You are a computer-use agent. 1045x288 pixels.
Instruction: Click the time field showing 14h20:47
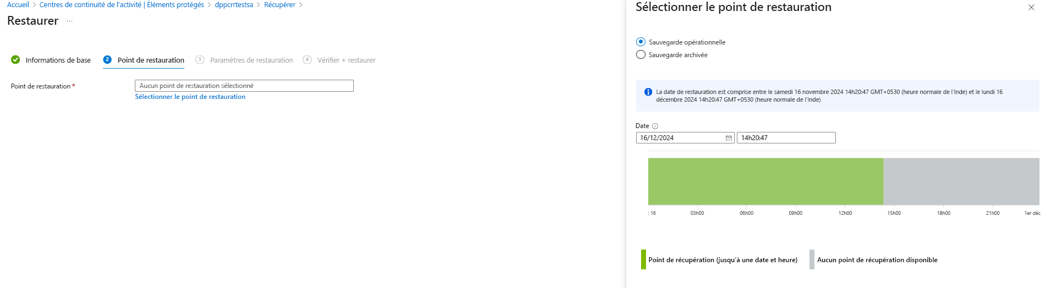click(x=786, y=138)
